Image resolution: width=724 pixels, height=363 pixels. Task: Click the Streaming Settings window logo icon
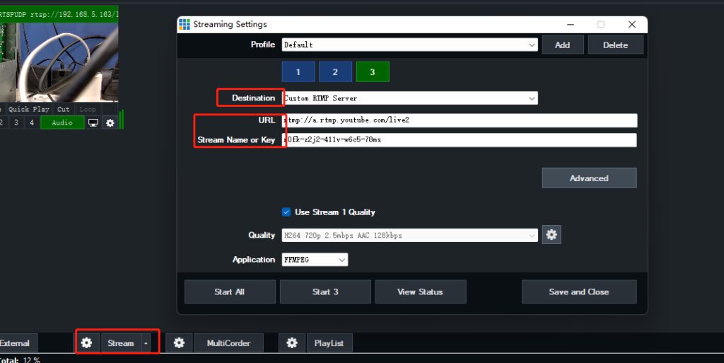point(185,24)
